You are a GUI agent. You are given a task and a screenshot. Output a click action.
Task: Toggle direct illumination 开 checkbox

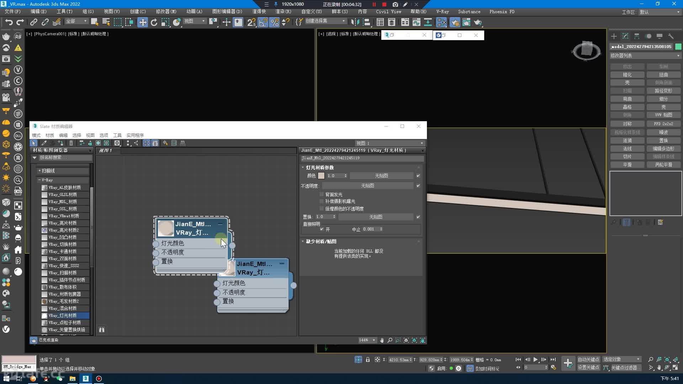(322, 229)
